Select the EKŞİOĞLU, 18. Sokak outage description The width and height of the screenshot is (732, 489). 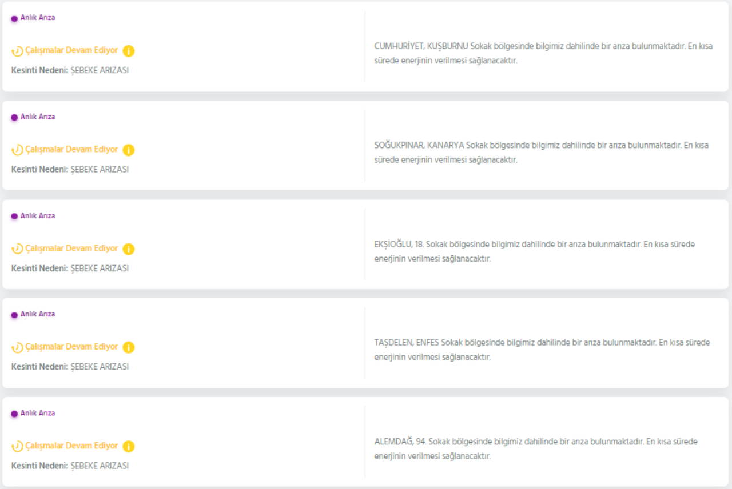point(535,251)
